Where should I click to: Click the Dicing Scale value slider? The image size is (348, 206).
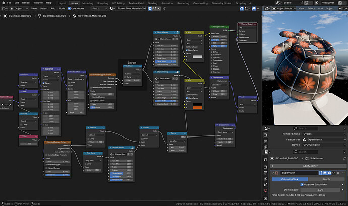320,190
